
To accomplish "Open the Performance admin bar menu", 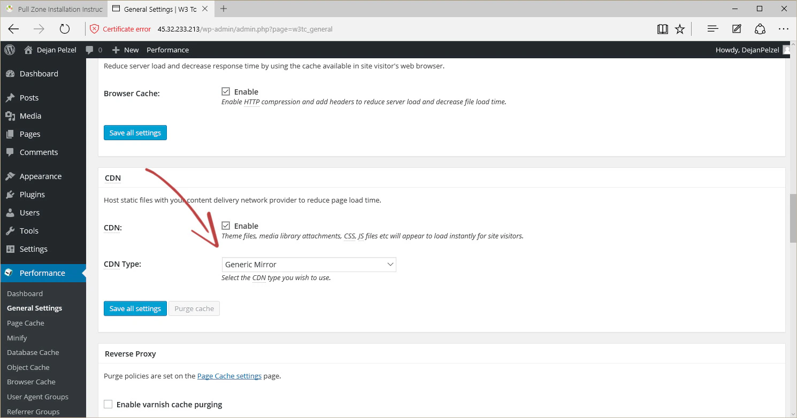I will [167, 49].
